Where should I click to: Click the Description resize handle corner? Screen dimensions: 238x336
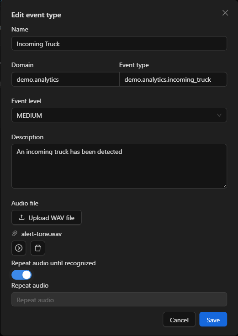pos(225,186)
